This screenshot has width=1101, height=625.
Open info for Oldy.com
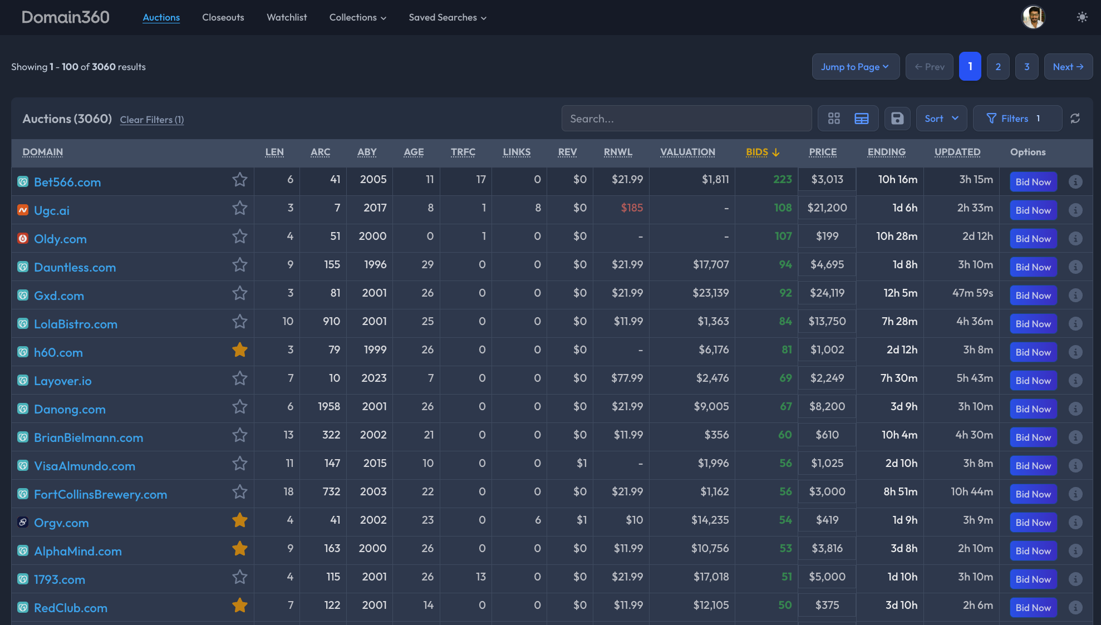point(1075,239)
